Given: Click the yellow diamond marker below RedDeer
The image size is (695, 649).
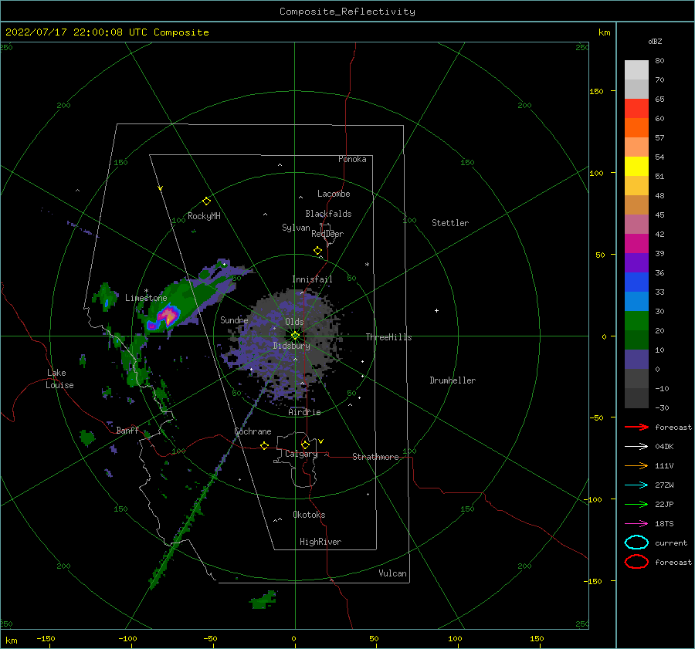Looking at the screenshot, I should 318,251.
